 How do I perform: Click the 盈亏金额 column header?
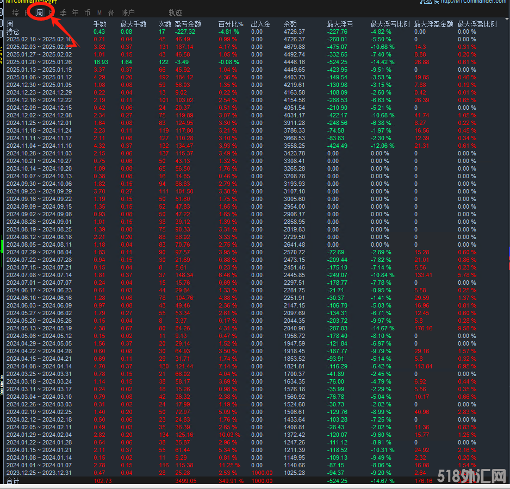(188, 24)
